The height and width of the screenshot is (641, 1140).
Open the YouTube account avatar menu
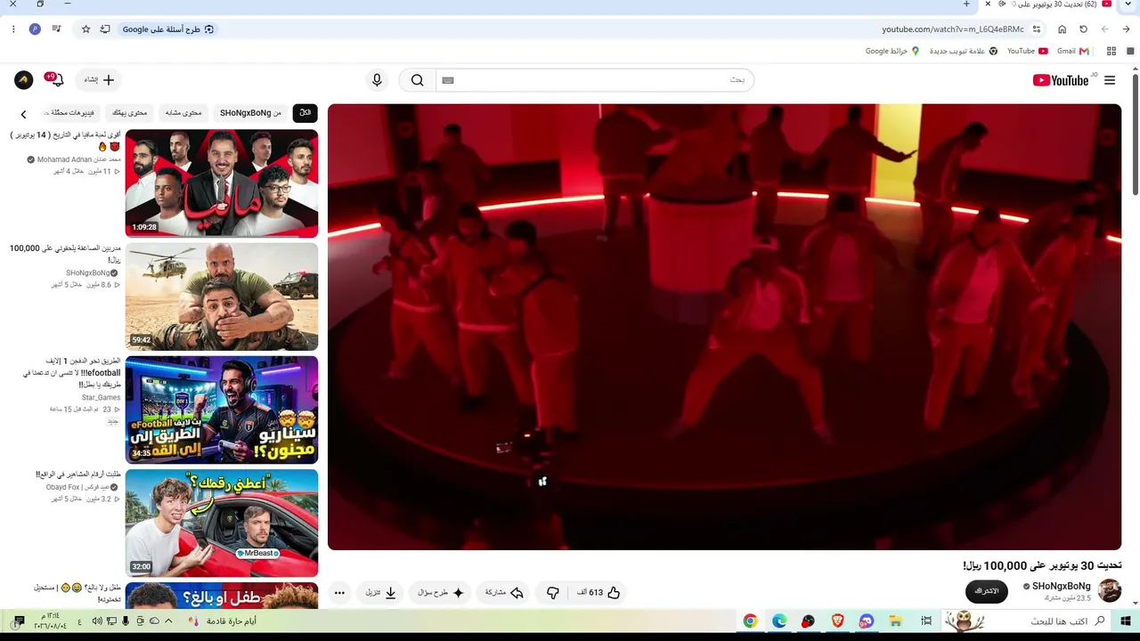click(23, 80)
